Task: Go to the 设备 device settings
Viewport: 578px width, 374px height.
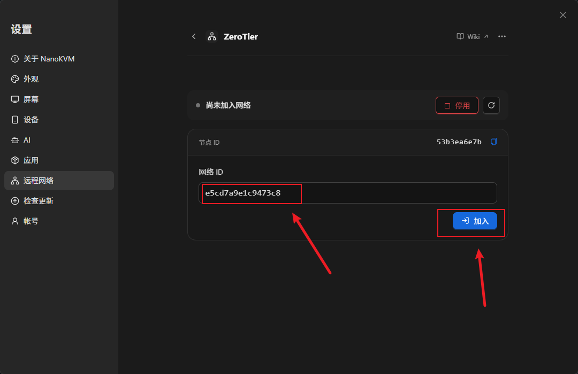Action: point(59,120)
